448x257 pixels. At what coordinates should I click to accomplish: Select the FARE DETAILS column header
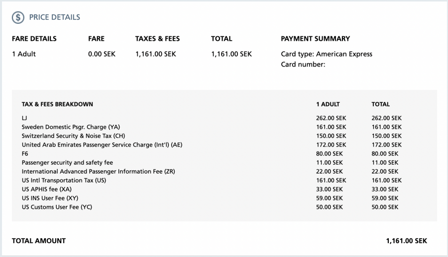(34, 38)
